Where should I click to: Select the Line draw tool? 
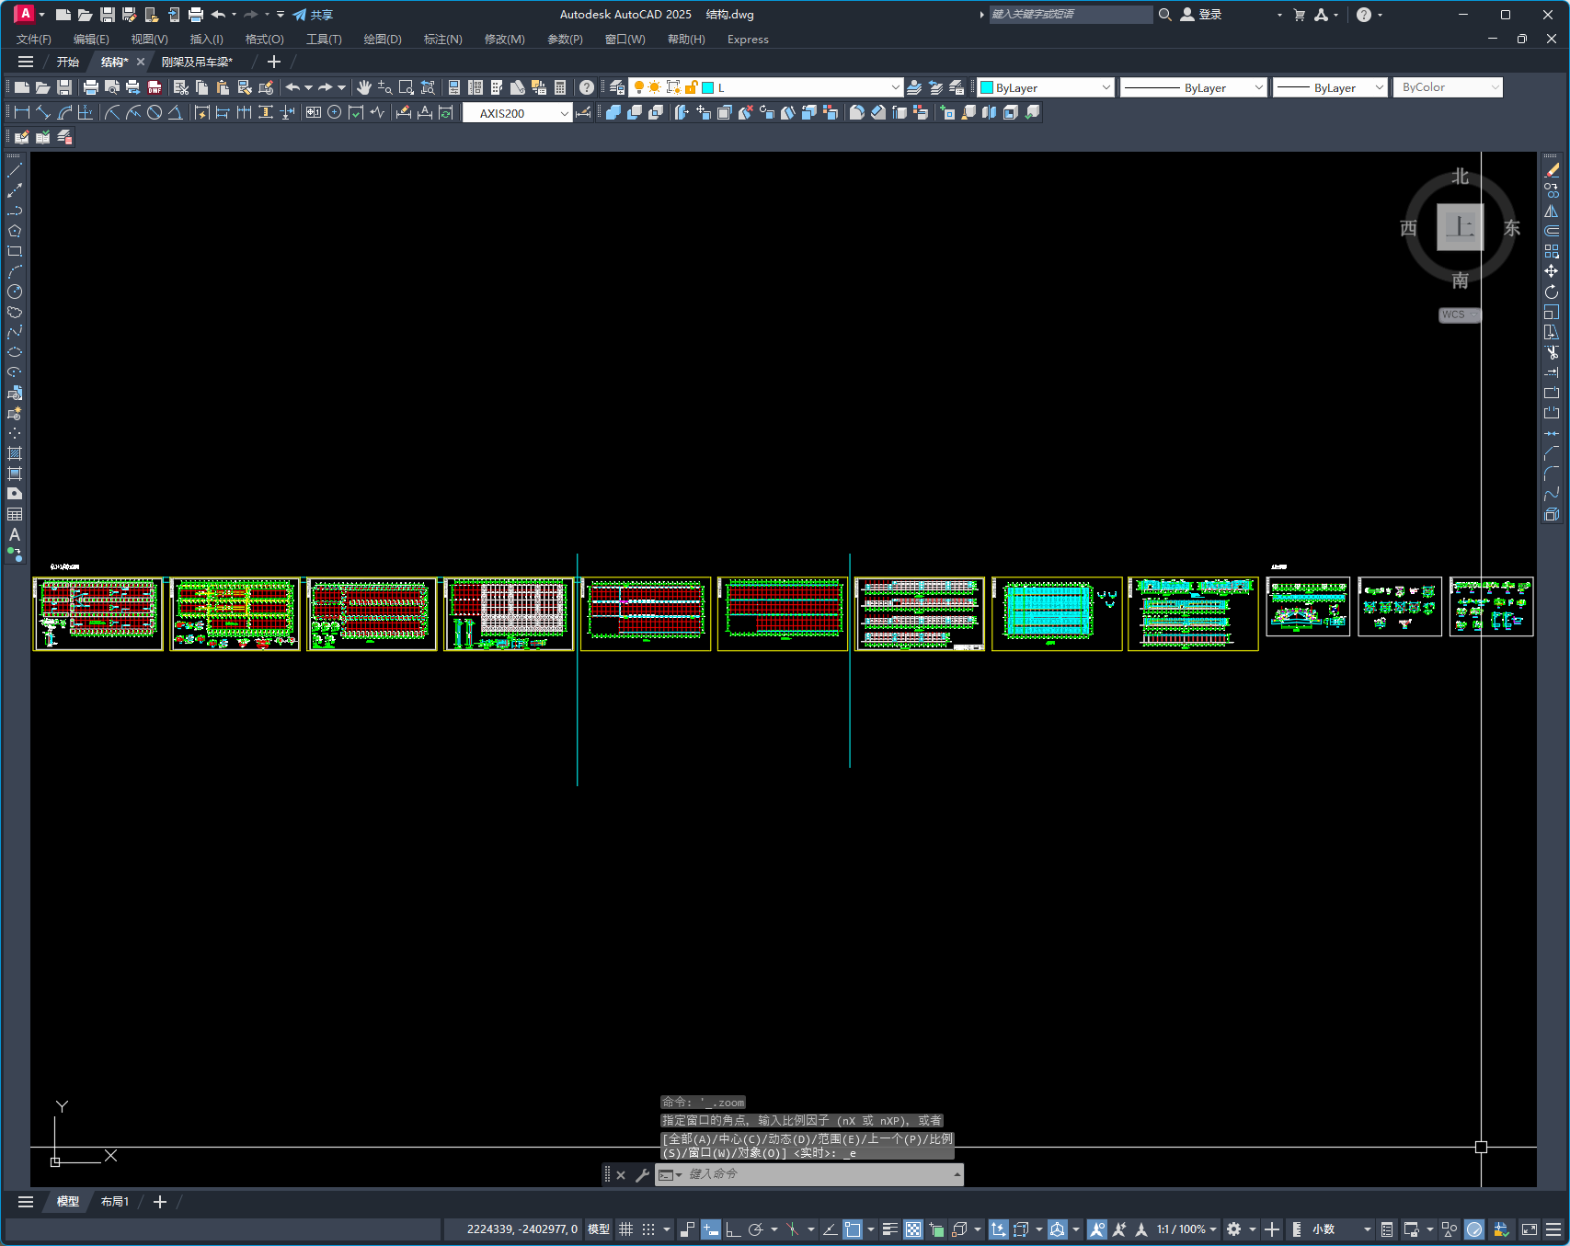click(15, 170)
